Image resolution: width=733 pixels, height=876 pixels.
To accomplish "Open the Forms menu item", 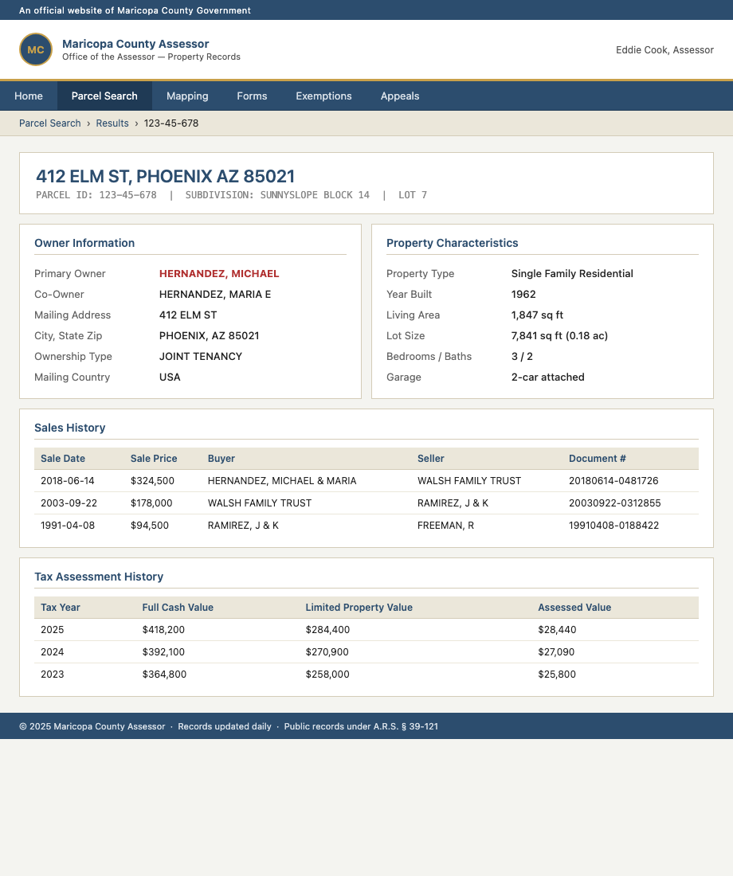I will 252,96.
